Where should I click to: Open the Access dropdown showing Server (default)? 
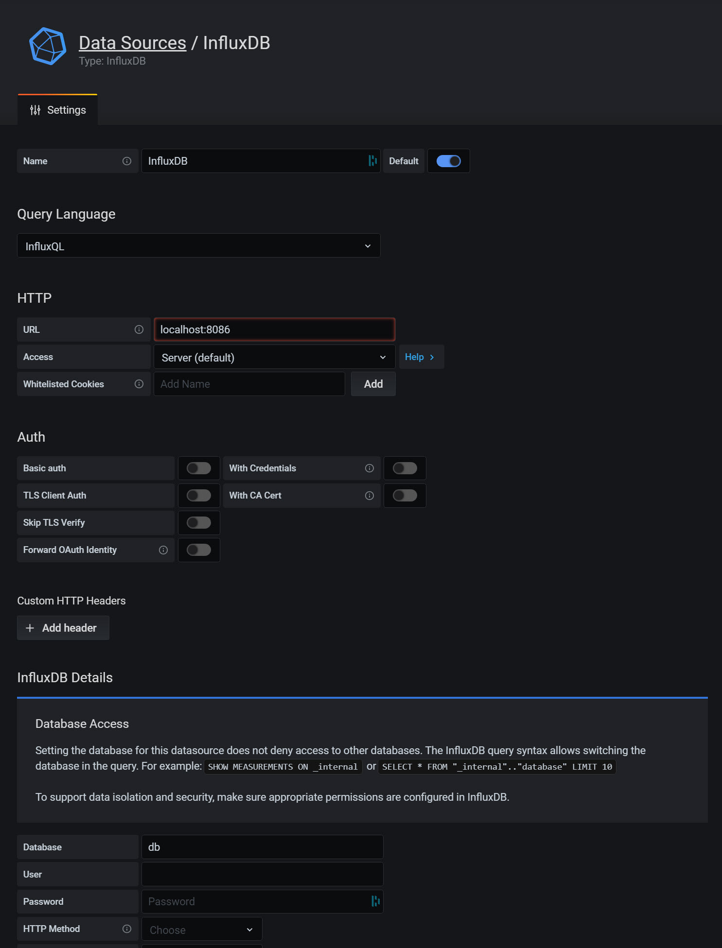275,357
